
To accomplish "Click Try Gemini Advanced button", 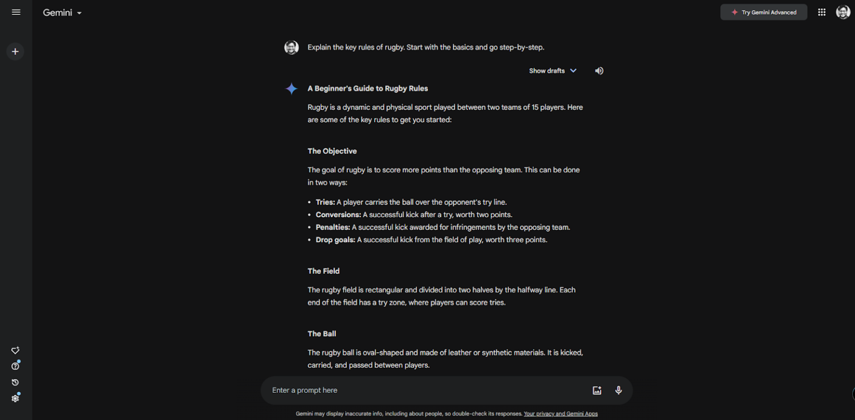I will pyautogui.click(x=763, y=12).
